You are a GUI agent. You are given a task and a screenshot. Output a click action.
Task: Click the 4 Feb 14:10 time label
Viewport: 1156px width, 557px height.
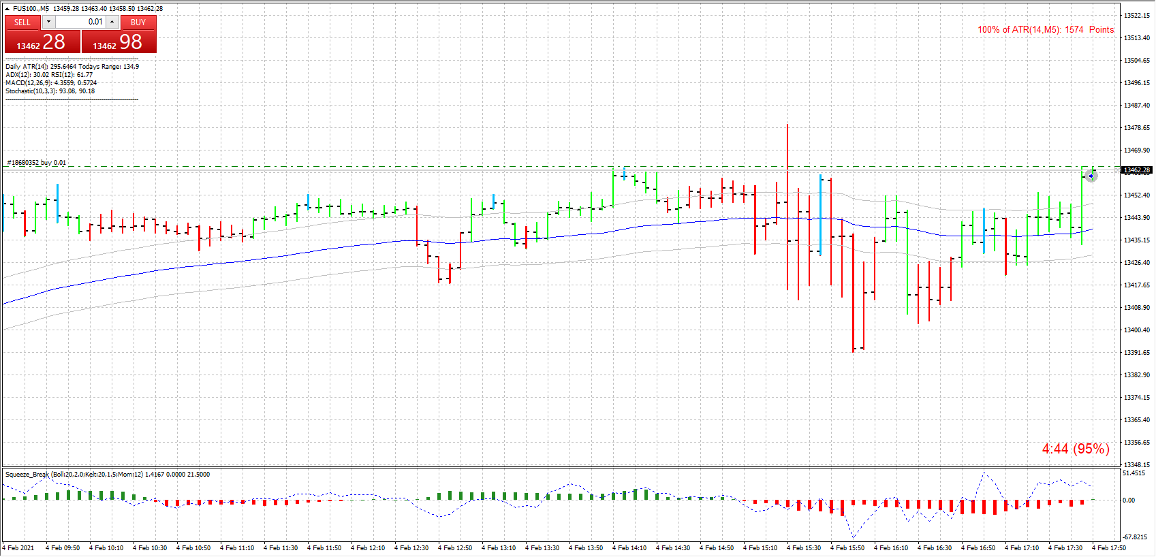(629, 548)
